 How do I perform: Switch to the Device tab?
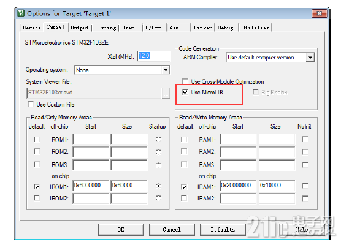[x=32, y=28]
